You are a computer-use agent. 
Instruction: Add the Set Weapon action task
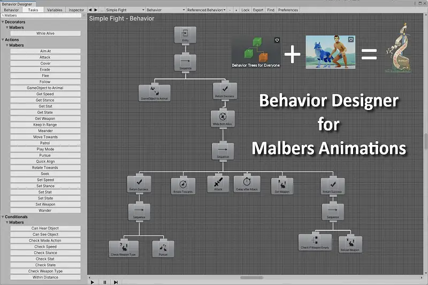pyautogui.click(x=45, y=205)
